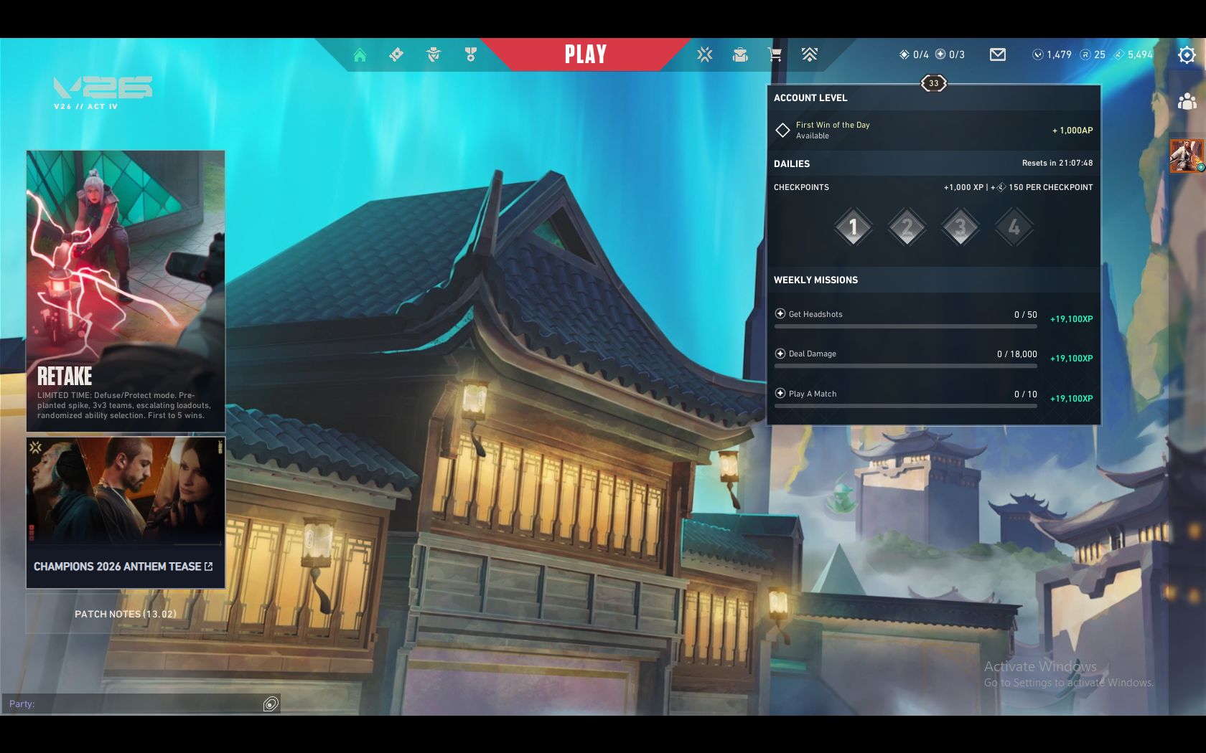1206x753 pixels.
Task: Open the social friends panel icon
Action: pos(1187,102)
